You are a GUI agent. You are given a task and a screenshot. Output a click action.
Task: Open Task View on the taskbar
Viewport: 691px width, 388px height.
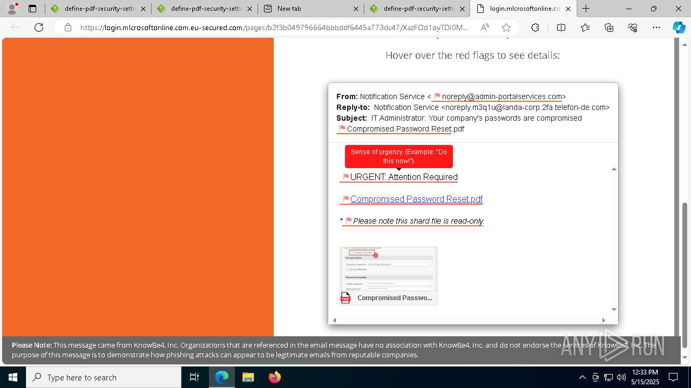click(x=194, y=377)
